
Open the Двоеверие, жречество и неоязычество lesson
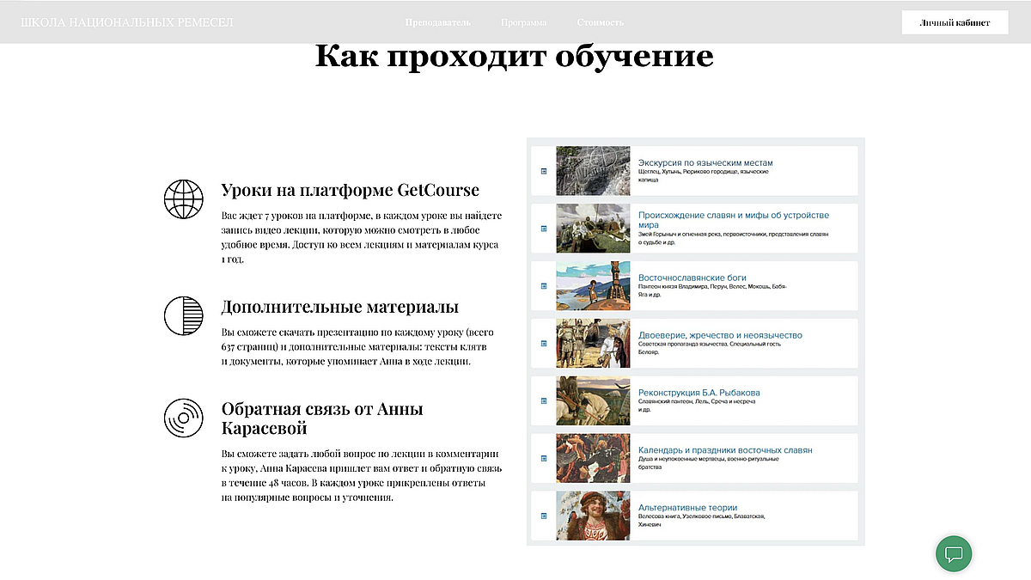[x=720, y=335]
